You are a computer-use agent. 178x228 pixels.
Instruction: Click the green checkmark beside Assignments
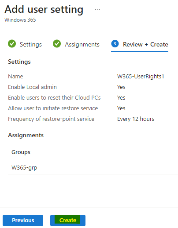coord(57,44)
